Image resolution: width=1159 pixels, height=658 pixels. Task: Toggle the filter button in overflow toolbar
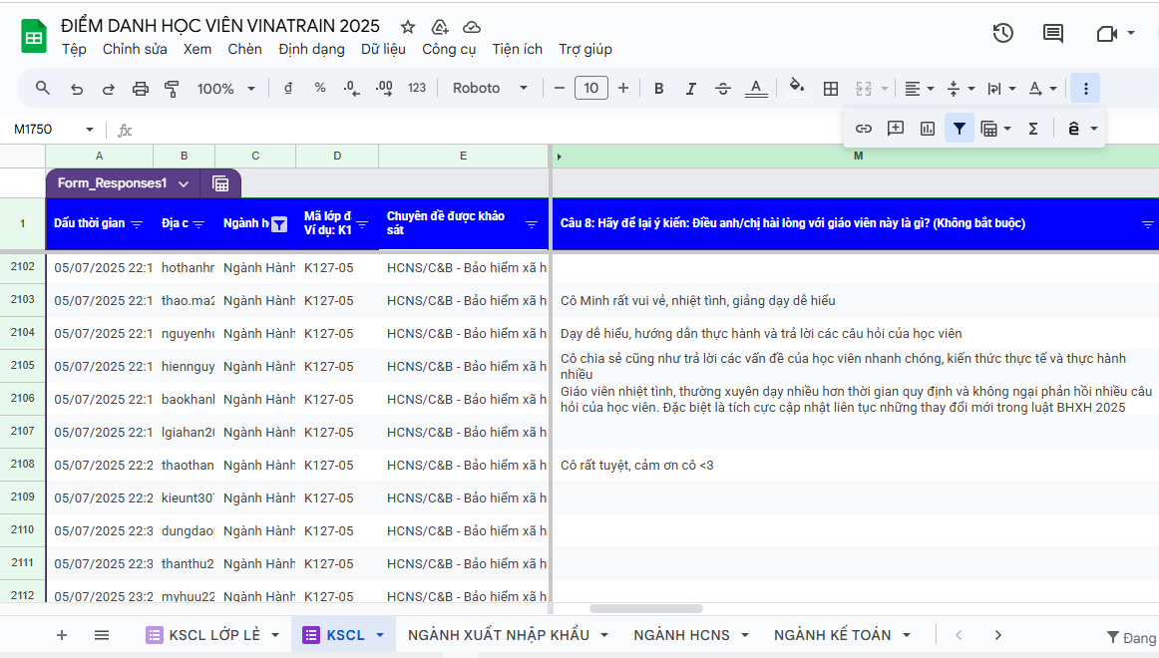pos(959,129)
